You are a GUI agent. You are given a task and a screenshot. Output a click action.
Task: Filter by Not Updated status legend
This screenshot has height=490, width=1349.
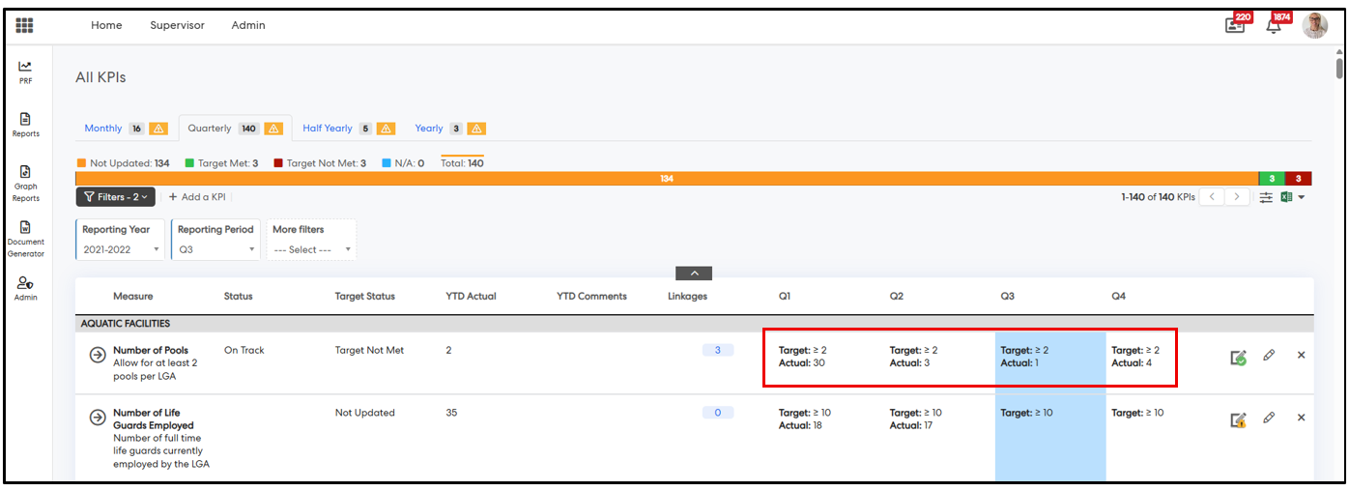[x=123, y=163]
